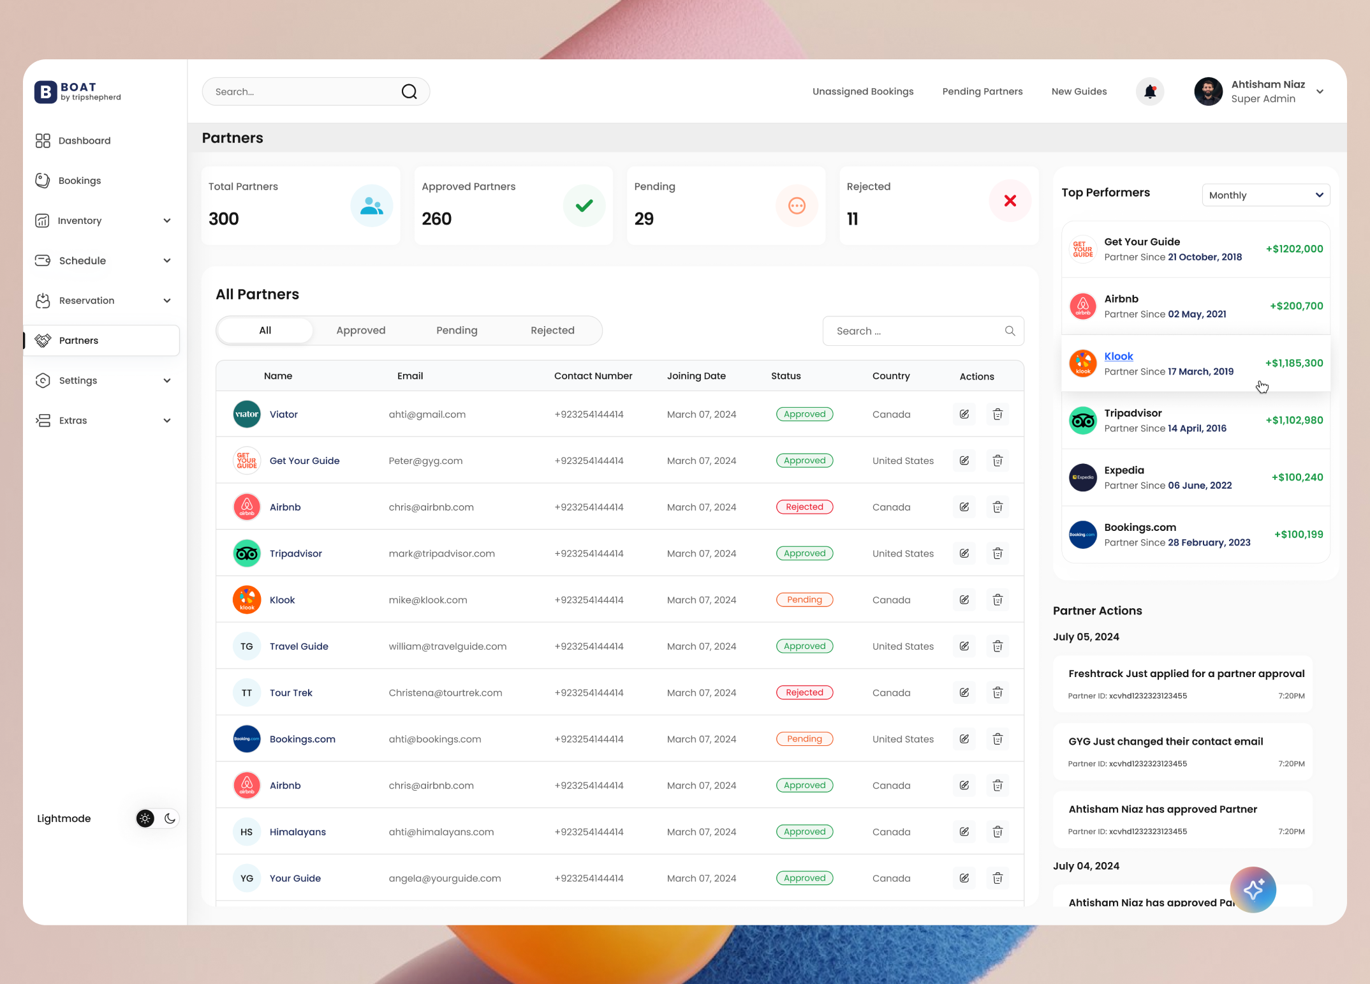Click the Partners handshake icon in sidebar
Screen dimensions: 1370x984
[42, 340]
